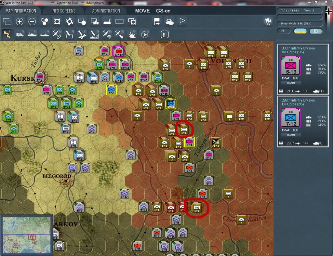Click the crossed flags end-turn icon

tap(268, 21)
